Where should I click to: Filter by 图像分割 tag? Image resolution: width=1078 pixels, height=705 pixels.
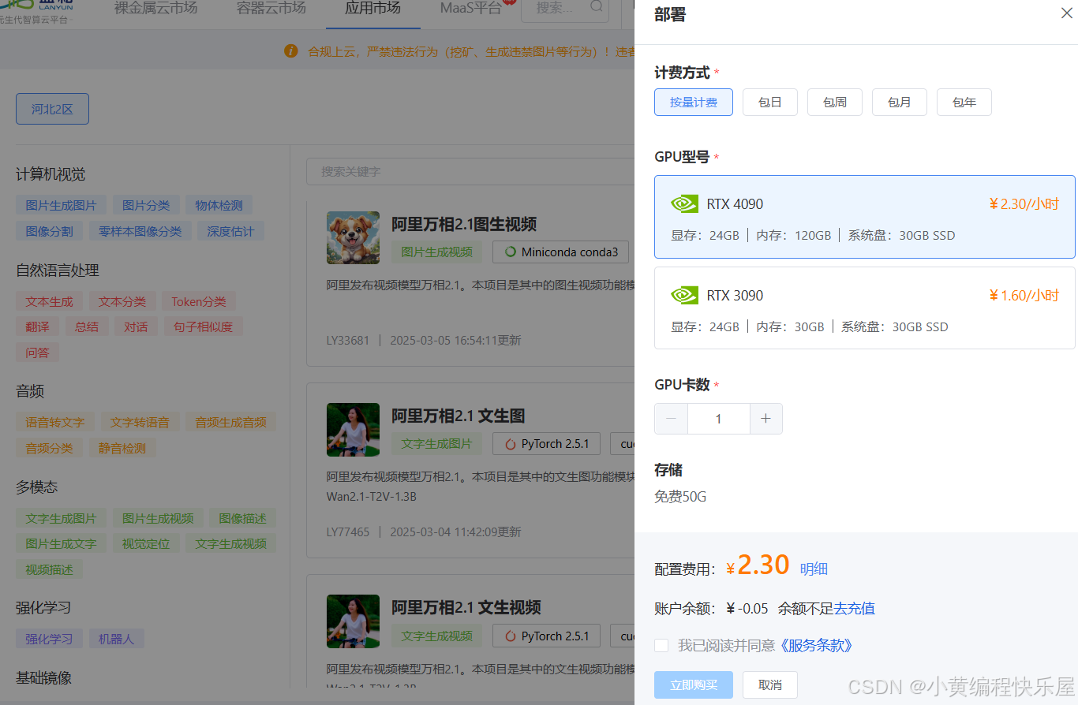point(49,231)
